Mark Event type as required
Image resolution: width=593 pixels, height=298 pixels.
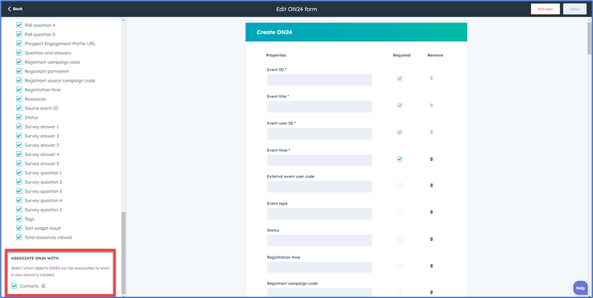point(400,212)
